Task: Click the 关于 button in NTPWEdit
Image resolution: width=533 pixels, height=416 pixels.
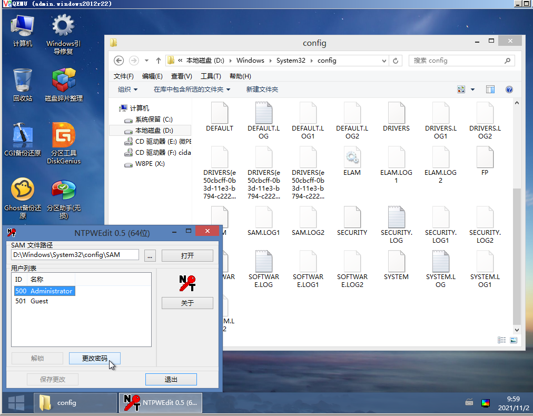Action: [x=187, y=303]
